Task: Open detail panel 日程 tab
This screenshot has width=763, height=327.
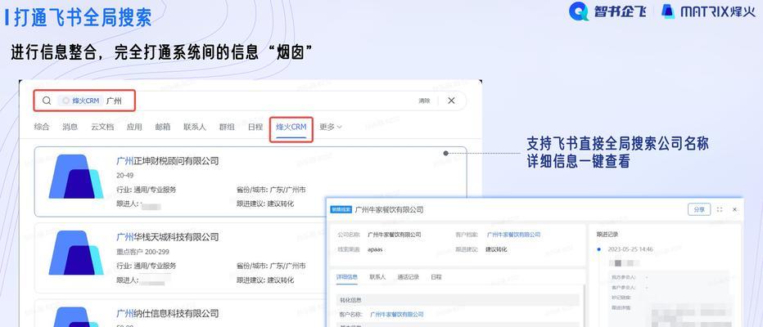Action: (x=436, y=277)
